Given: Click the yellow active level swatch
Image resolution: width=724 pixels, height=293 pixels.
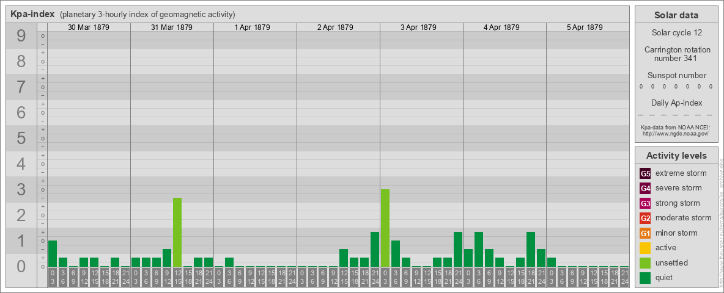Looking at the screenshot, I should (645, 247).
